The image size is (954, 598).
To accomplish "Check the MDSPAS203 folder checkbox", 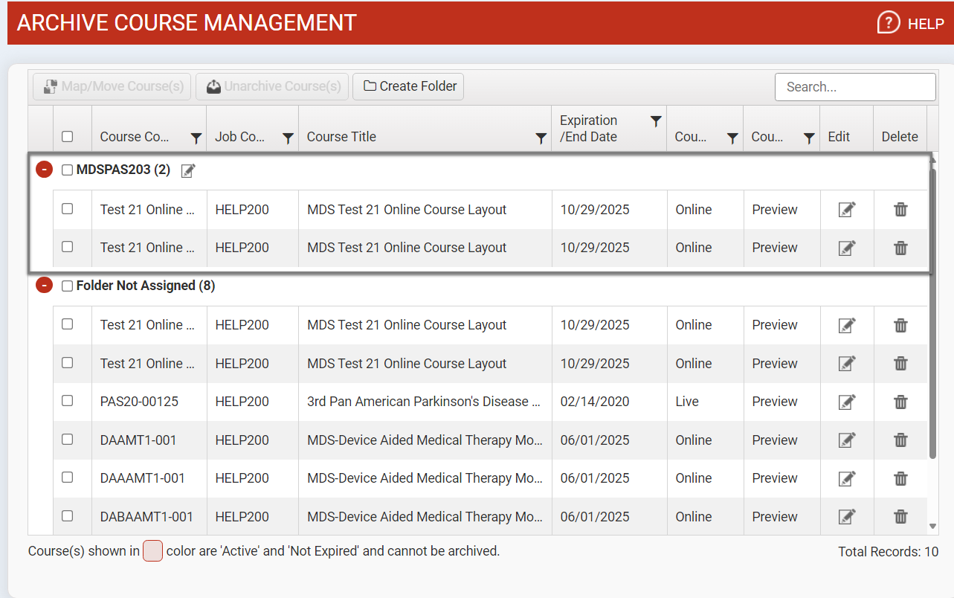I will 68,170.
